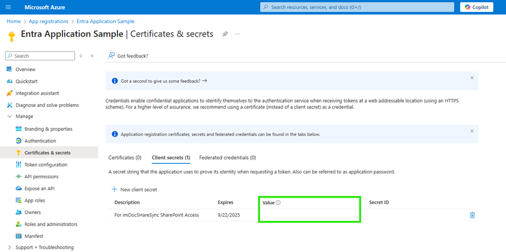The width and height of the screenshot is (506, 252).
Task: Open the 'Got a second to give us some feedback?' link
Action: click(x=164, y=81)
